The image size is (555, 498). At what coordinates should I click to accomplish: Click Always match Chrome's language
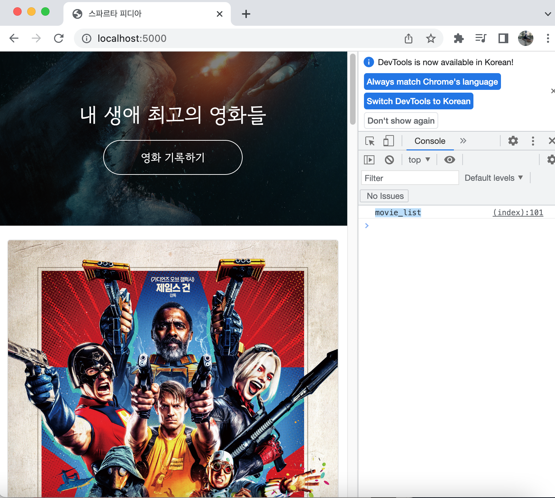coord(432,81)
